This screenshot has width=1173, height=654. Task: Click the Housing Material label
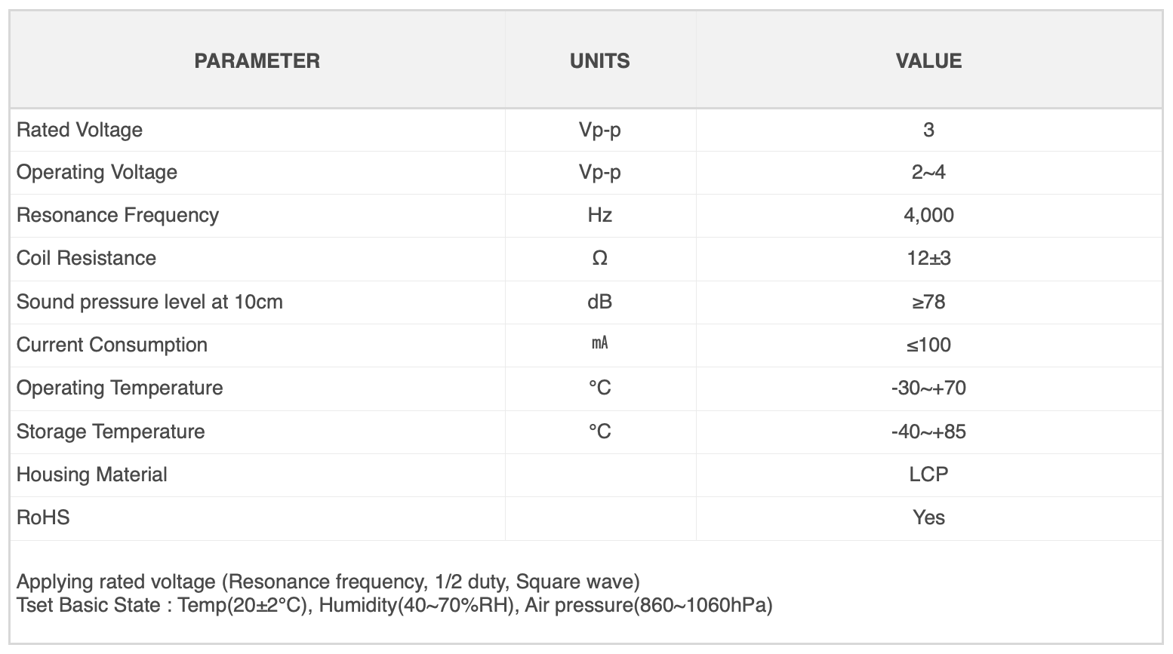pyautogui.click(x=91, y=474)
